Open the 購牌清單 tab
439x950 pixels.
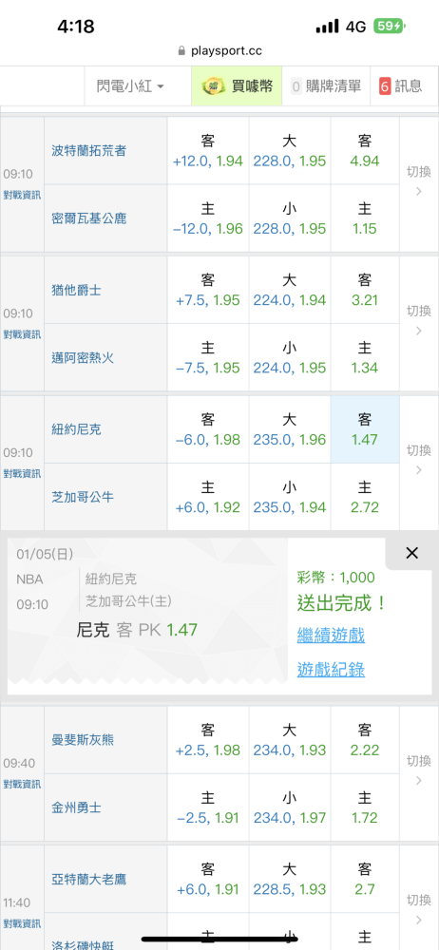(327, 86)
